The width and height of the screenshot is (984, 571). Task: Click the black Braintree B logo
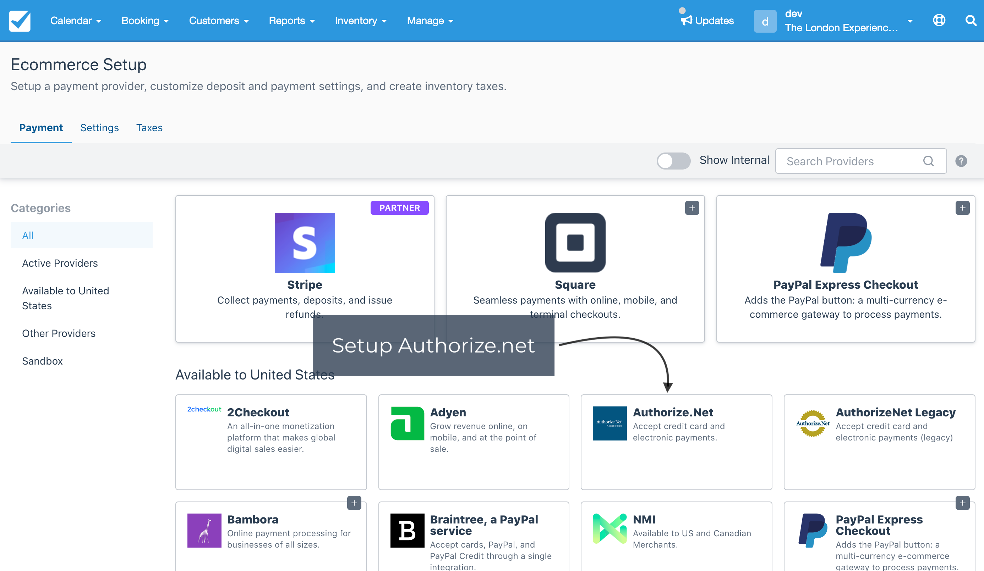tap(407, 531)
